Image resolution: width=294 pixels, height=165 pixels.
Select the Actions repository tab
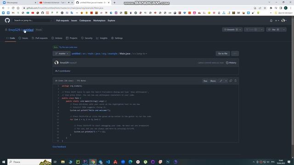coord(57,38)
